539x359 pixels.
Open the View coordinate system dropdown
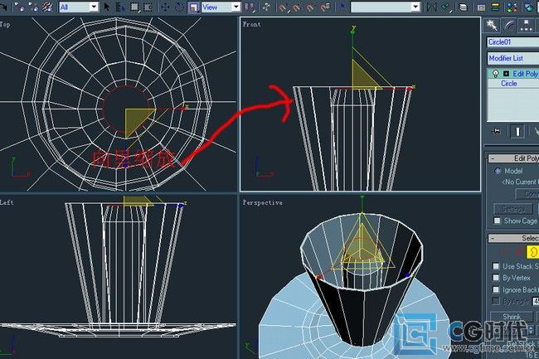click(x=221, y=7)
